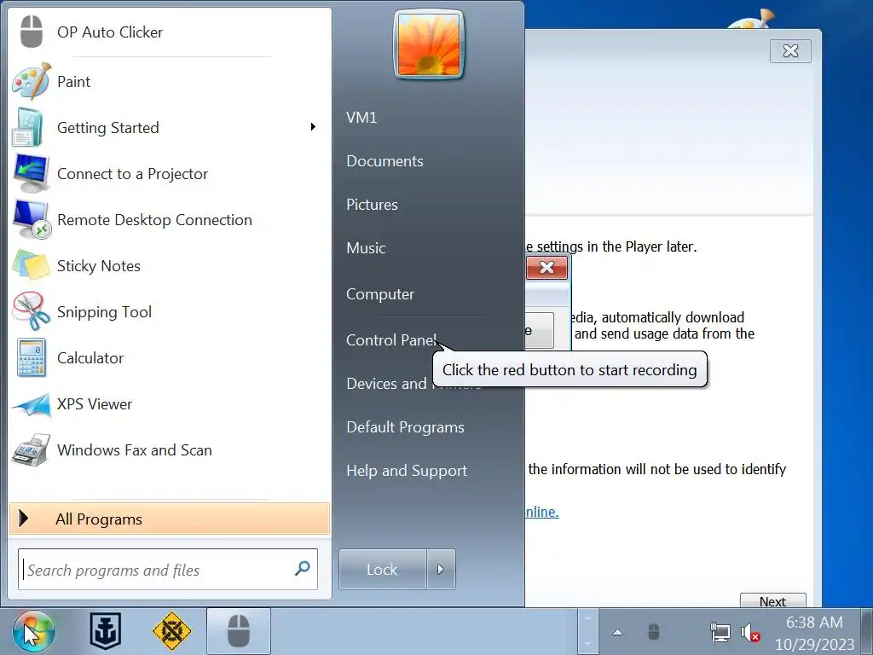This screenshot has width=873, height=655.
Task: Click the Windows Start orb
Action: click(x=33, y=632)
